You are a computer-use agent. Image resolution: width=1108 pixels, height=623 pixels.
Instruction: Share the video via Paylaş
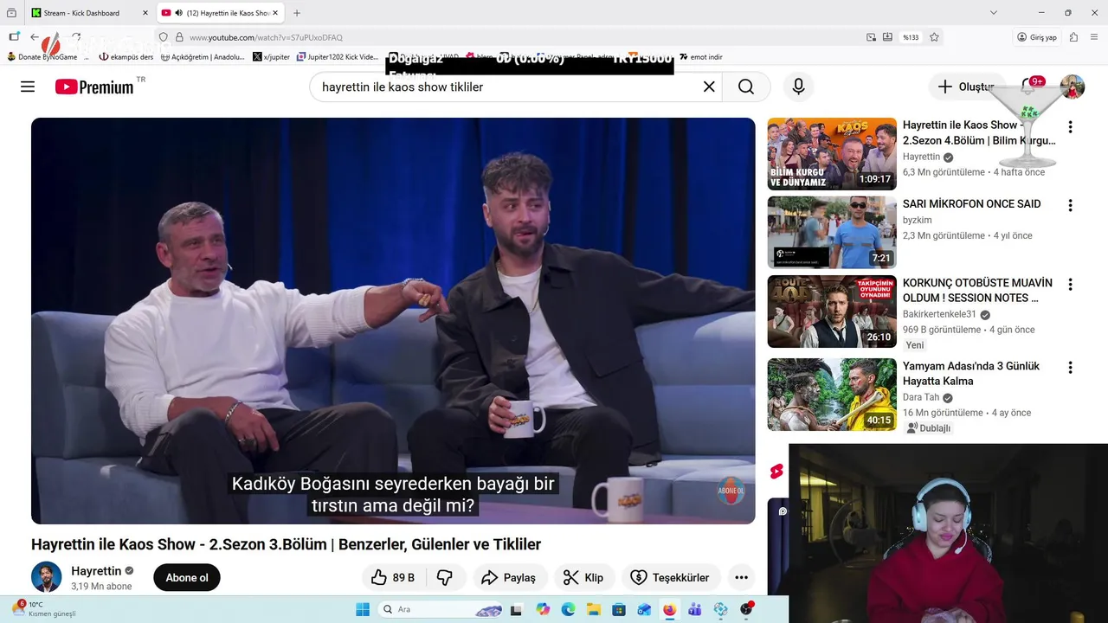(x=509, y=577)
